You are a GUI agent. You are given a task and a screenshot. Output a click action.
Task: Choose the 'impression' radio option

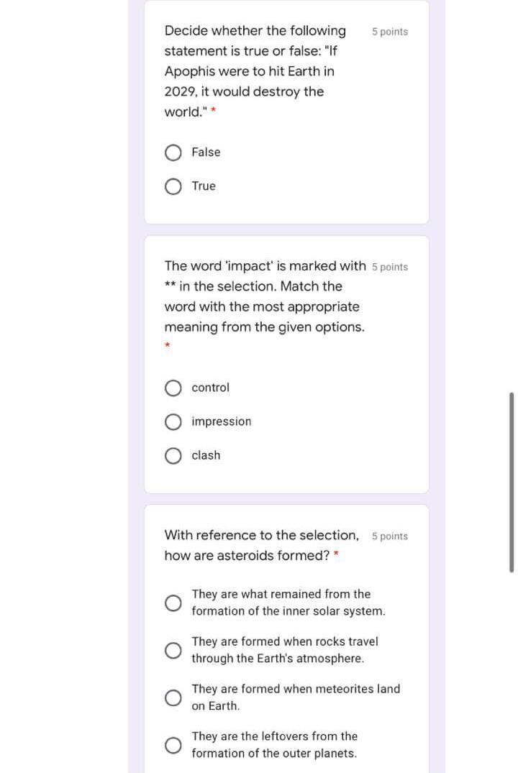173,422
